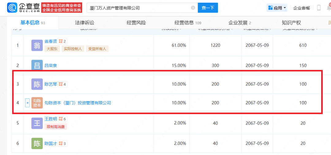The height and width of the screenshot is (155, 331).
Task: Open 吕荣泉's avatar tile
Action: coord(37,65)
